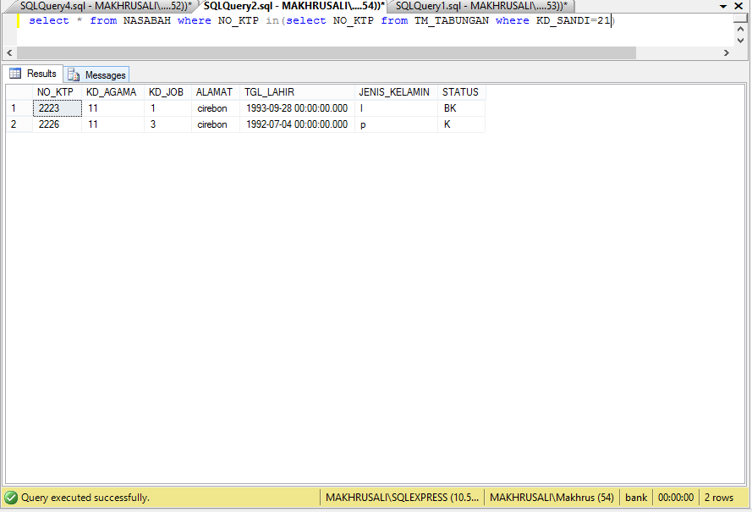Select the NO_KTP column header

[57, 92]
